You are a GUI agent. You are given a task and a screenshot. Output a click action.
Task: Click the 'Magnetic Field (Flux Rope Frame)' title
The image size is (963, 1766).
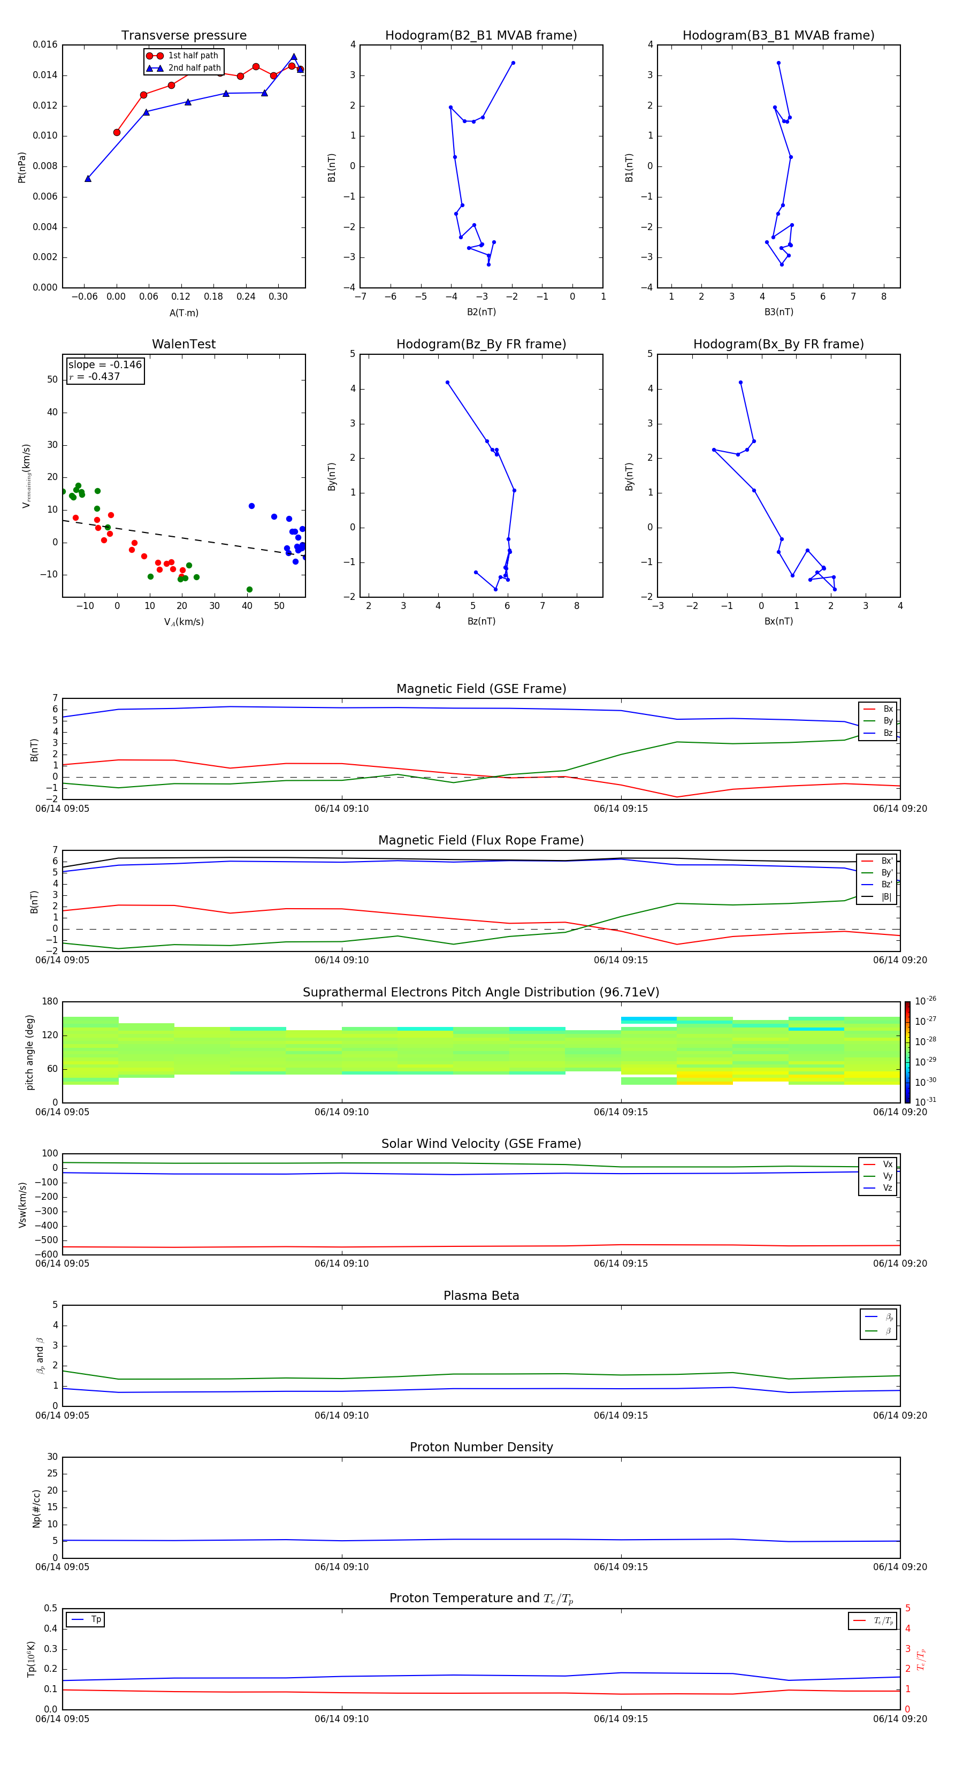point(481,841)
